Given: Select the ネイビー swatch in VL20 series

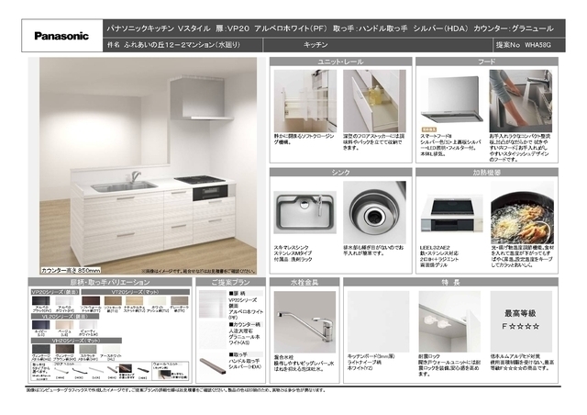Looking at the screenshot, I should tap(40, 325).
